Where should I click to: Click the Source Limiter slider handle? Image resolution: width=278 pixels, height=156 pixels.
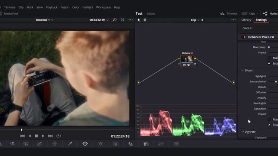pos(276,81)
